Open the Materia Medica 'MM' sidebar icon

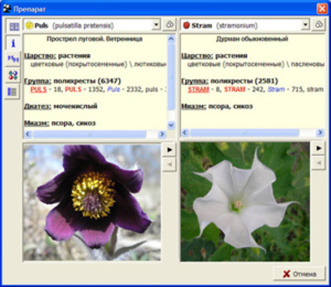tap(14, 59)
